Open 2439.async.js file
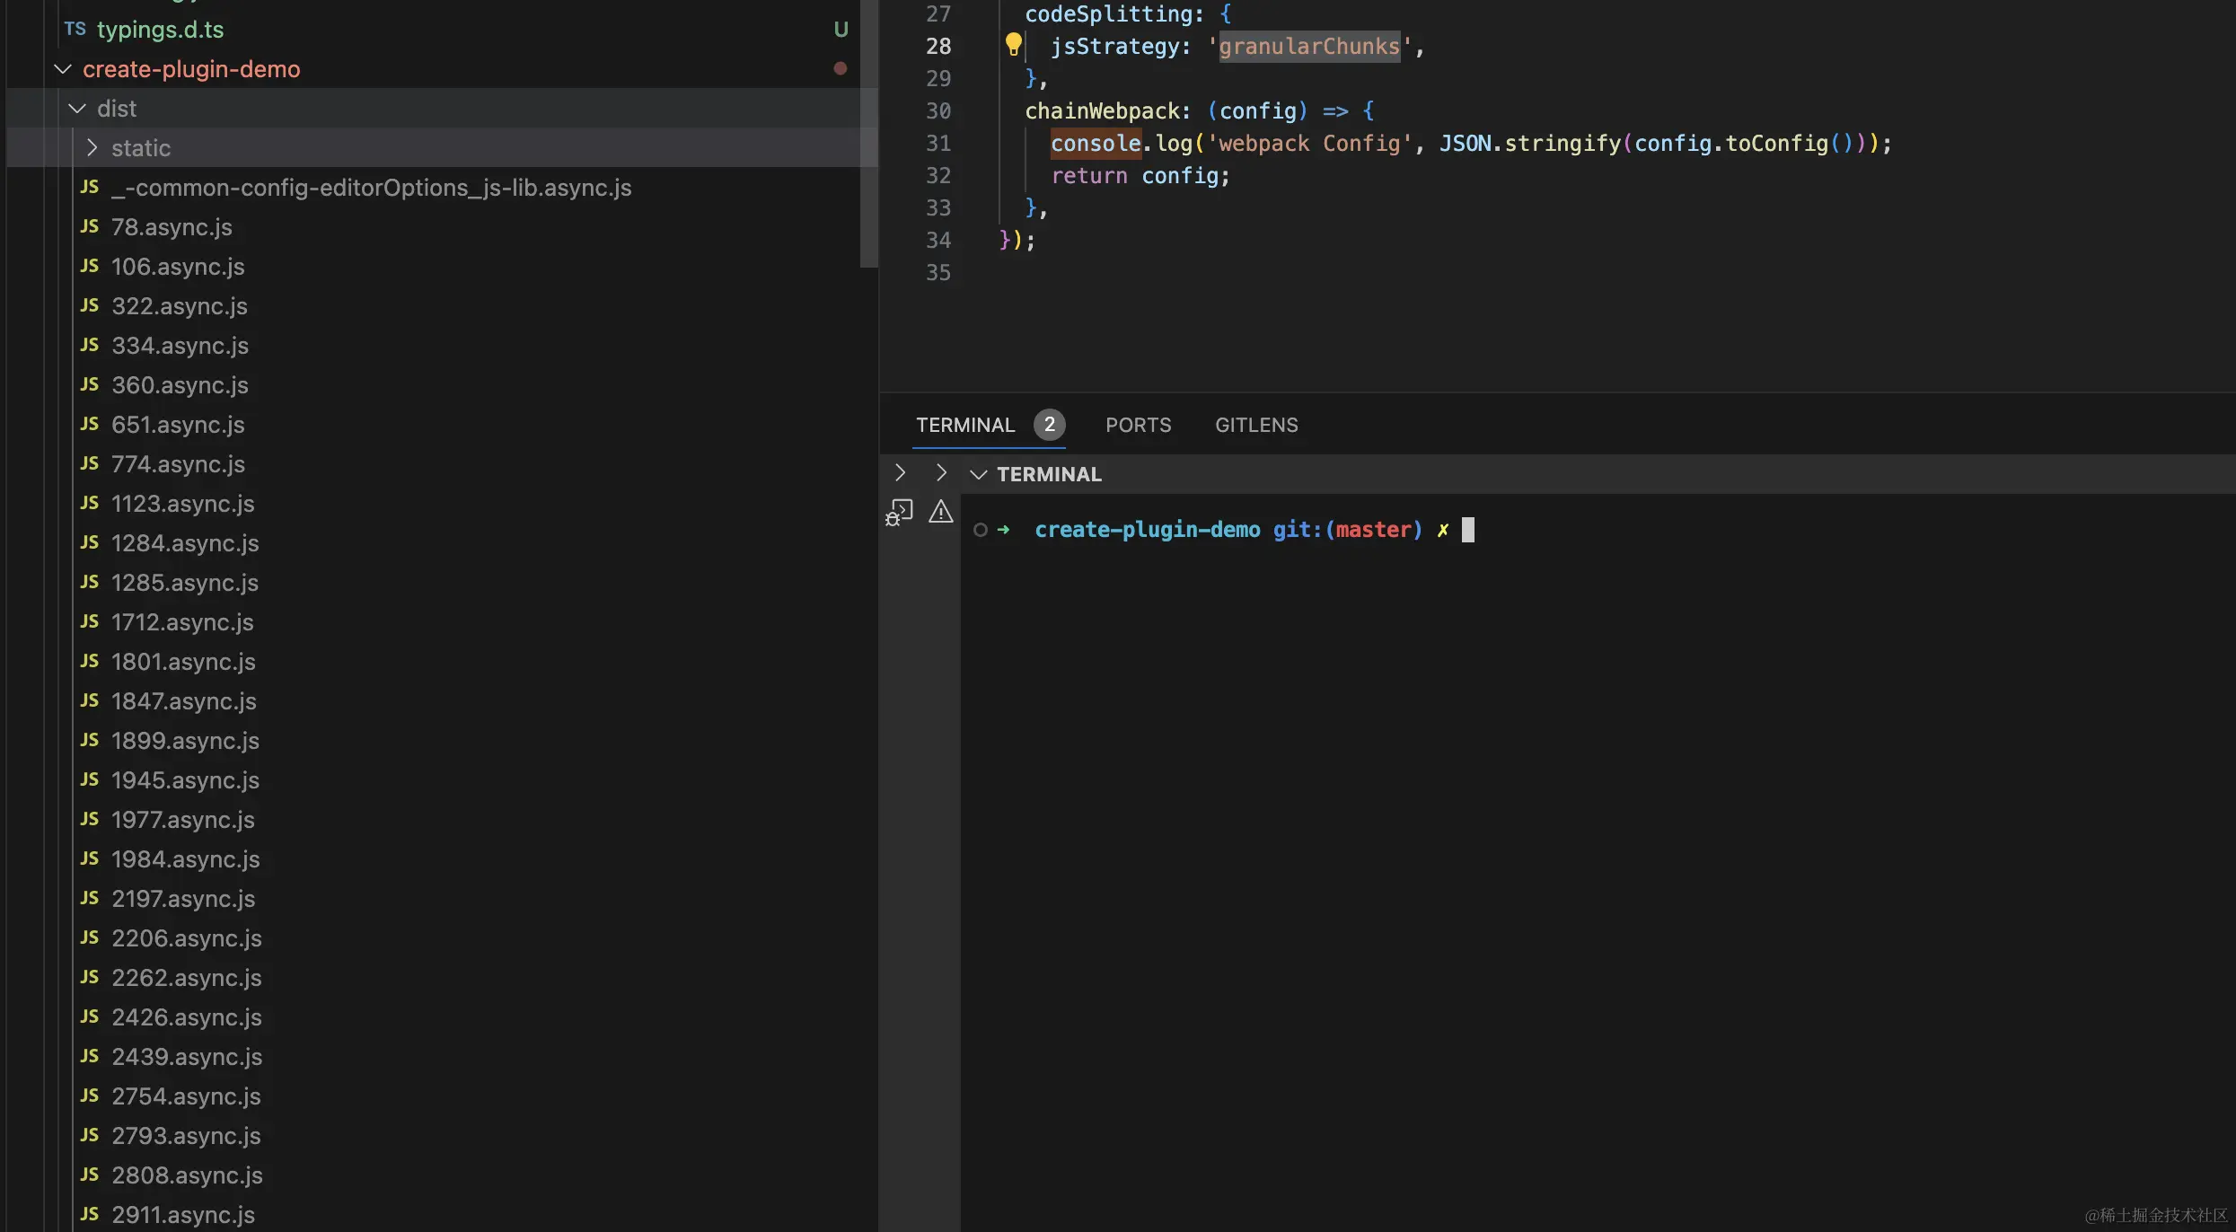This screenshot has height=1232, width=2236. 187,1057
